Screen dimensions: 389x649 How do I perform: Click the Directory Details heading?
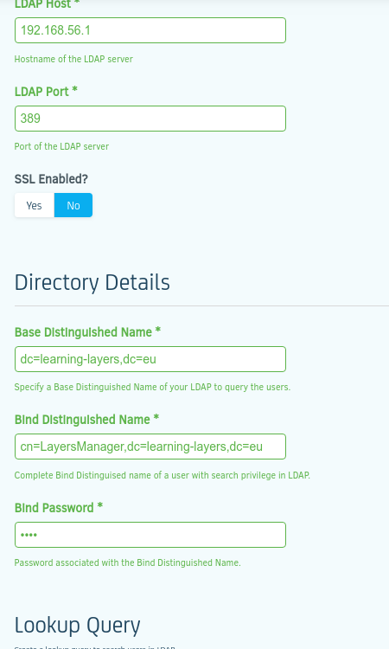click(92, 283)
